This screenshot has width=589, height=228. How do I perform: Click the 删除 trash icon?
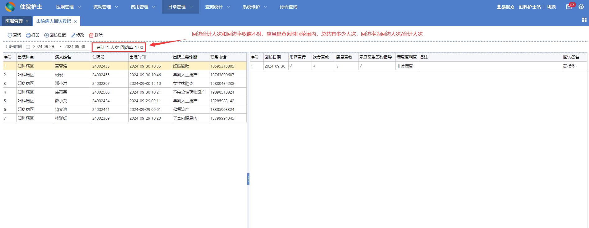pyautogui.click(x=91, y=35)
